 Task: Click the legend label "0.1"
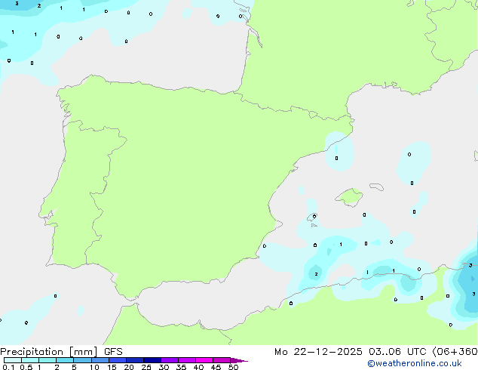[x=8, y=367]
